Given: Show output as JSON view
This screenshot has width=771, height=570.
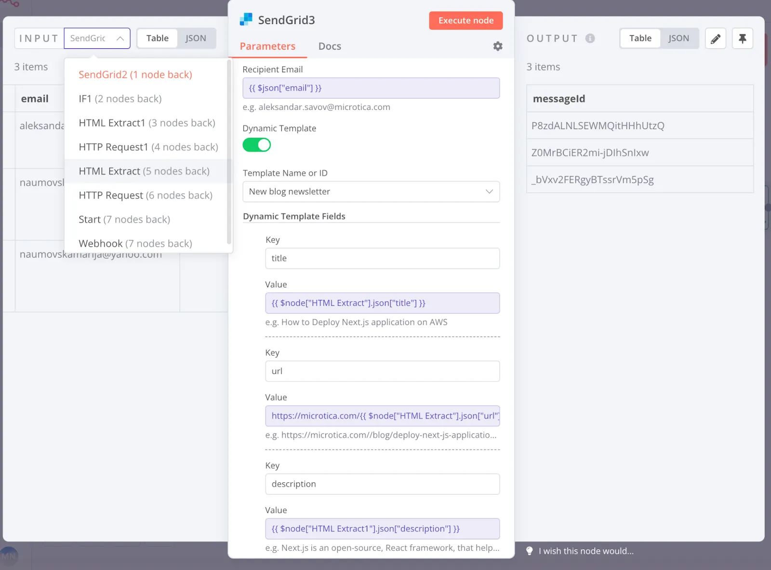Looking at the screenshot, I should (678, 38).
